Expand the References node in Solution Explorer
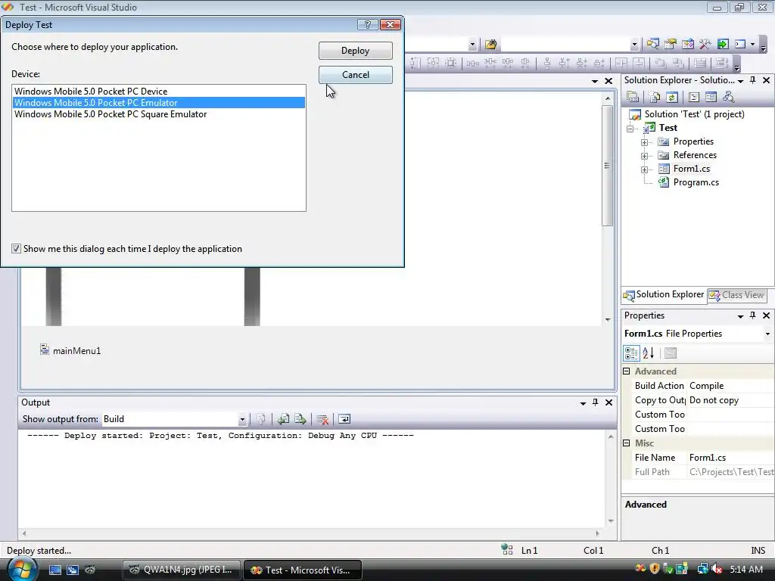Viewport: 775px width, 581px height. click(644, 156)
